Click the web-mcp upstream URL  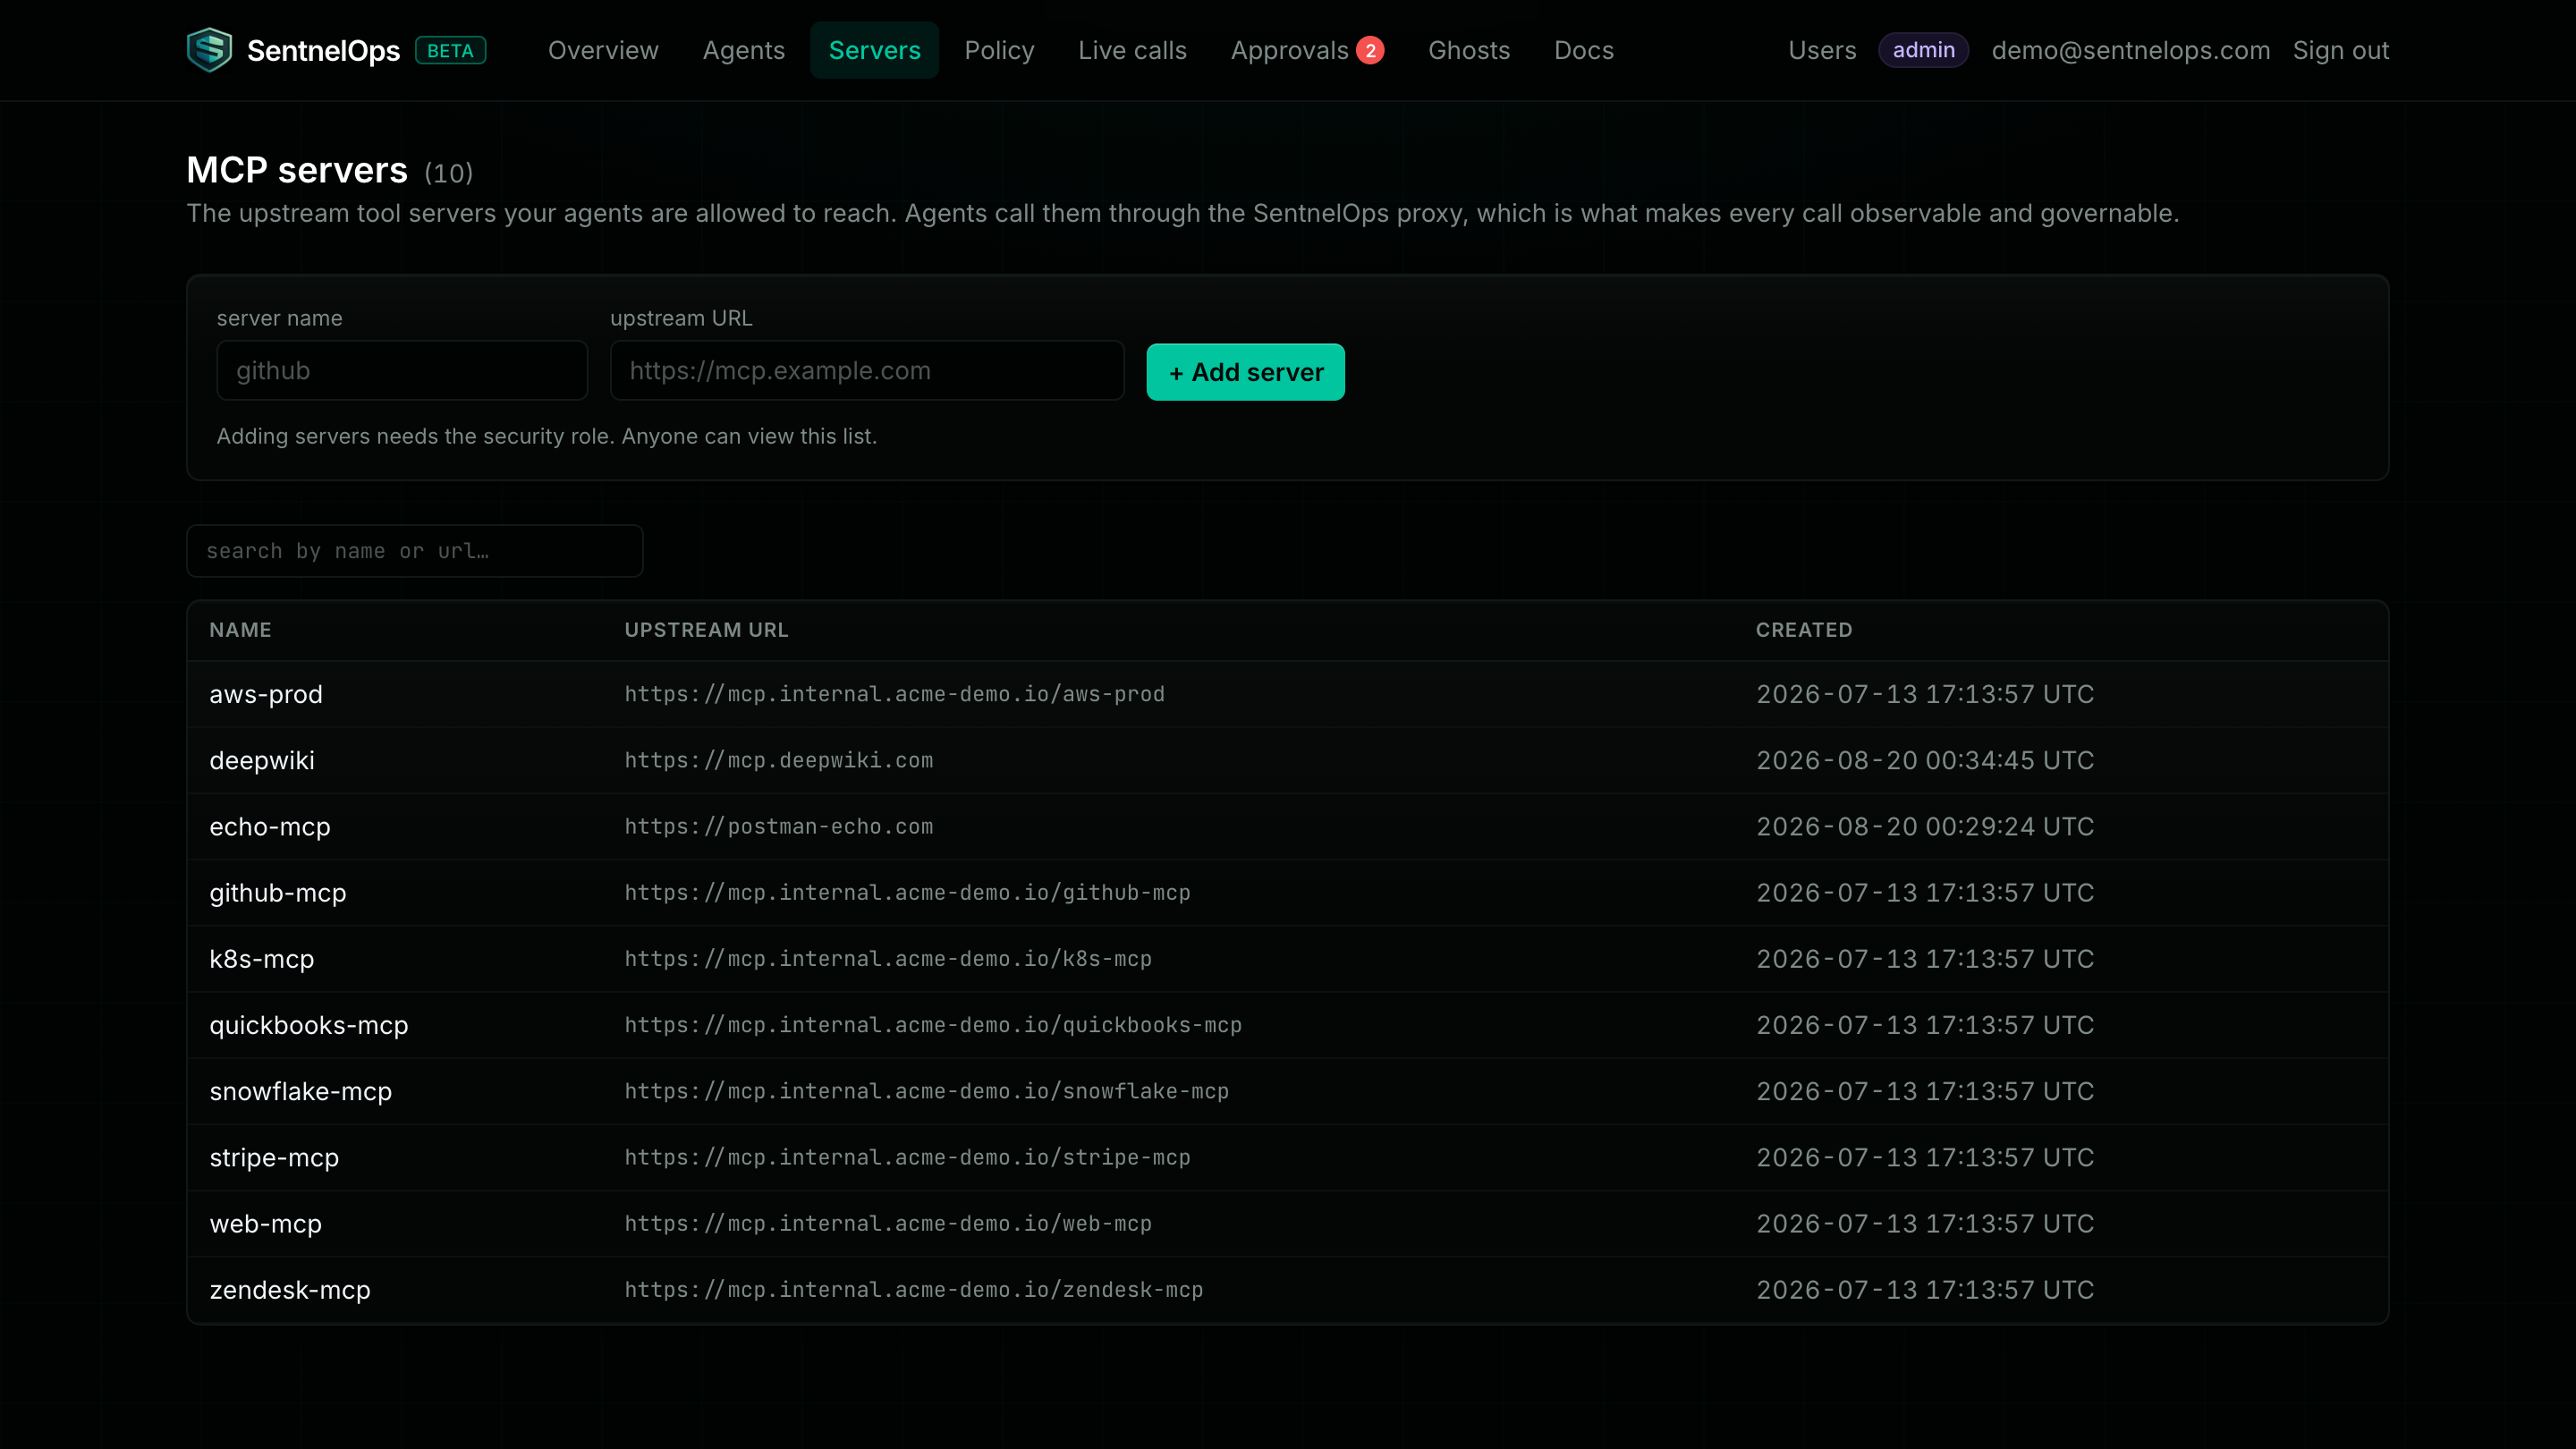(888, 1224)
